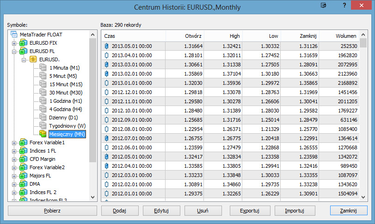This screenshot has width=375, height=224.
Task: Select the 2013.02.01 00:00 record
Action: point(230,74)
